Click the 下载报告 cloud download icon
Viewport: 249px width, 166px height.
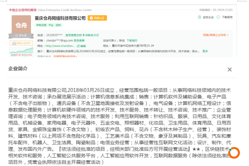pyautogui.click(x=218, y=17)
